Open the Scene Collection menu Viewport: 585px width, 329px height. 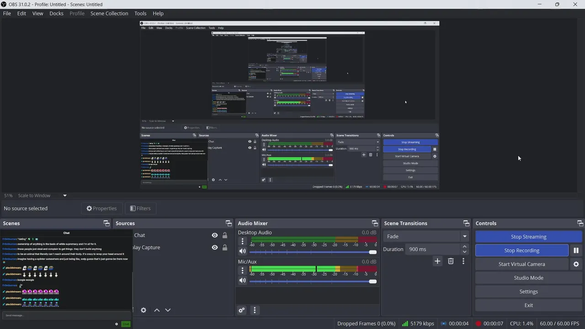coord(109,13)
